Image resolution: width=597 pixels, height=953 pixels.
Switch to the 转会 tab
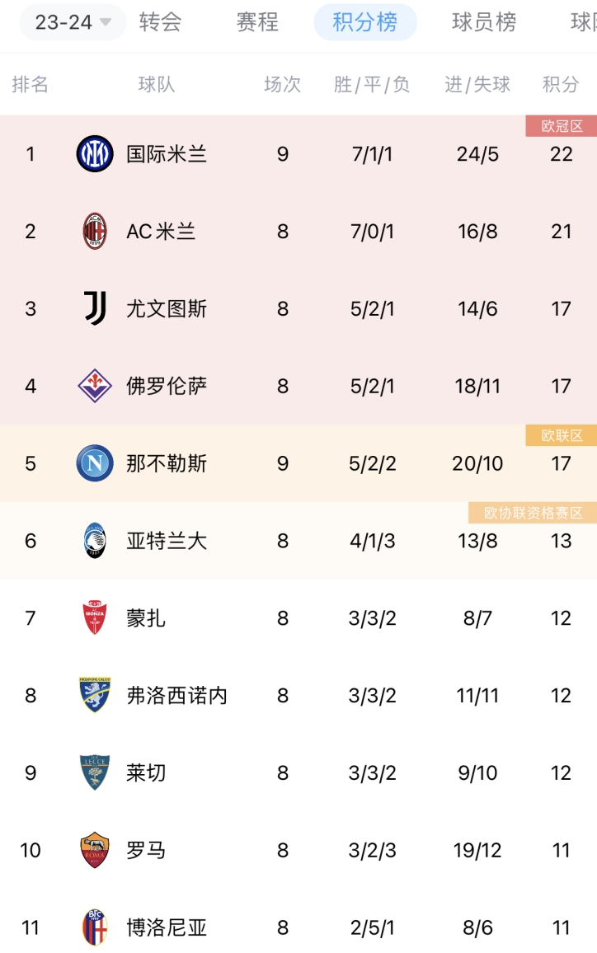tap(161, 22)
